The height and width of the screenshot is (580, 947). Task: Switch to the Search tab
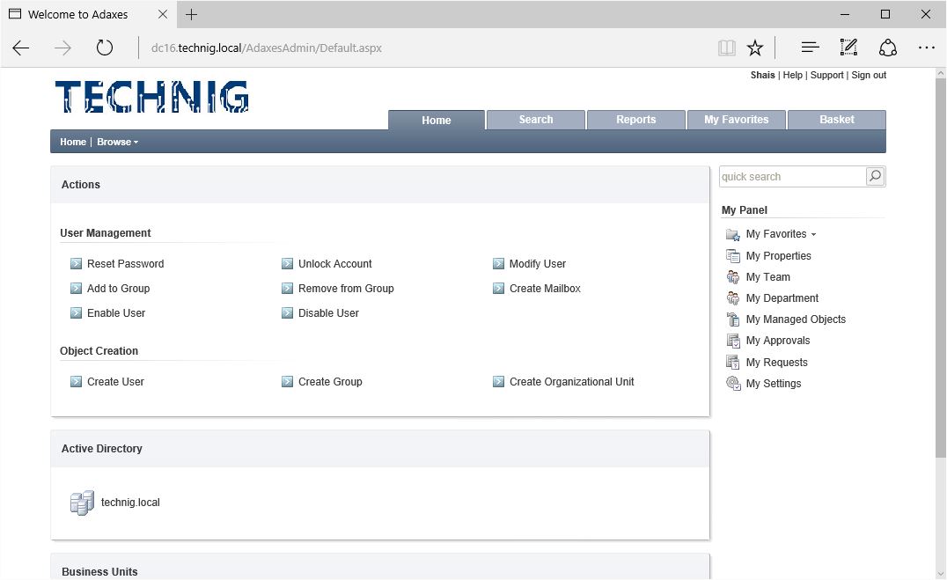click(x=536, y=120)
